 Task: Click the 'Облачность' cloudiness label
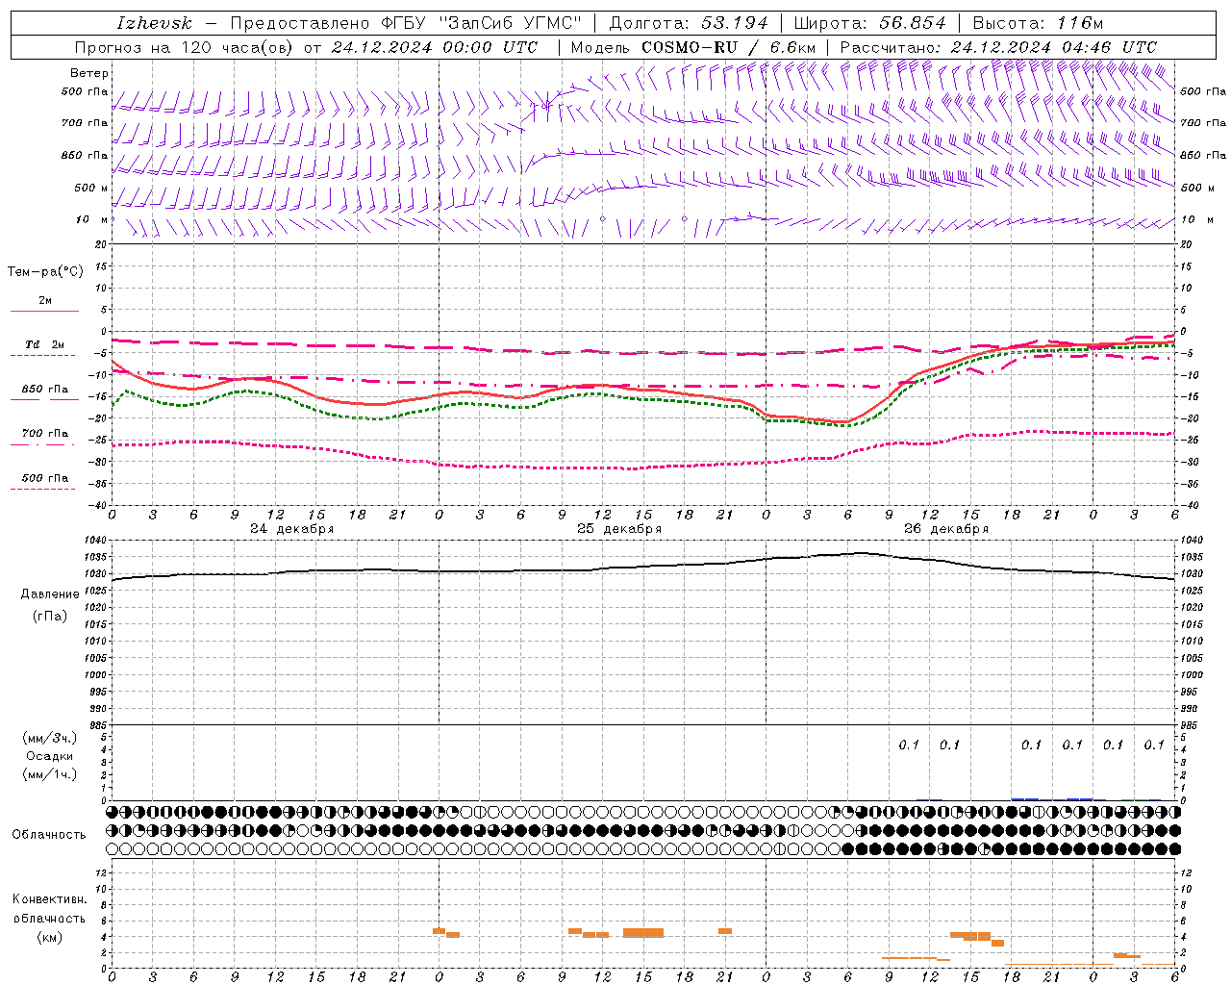point(49,835)
